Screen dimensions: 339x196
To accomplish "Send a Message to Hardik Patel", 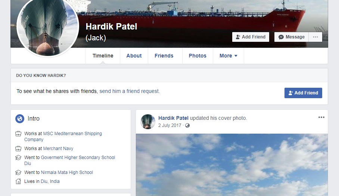I will pos(292,37).
